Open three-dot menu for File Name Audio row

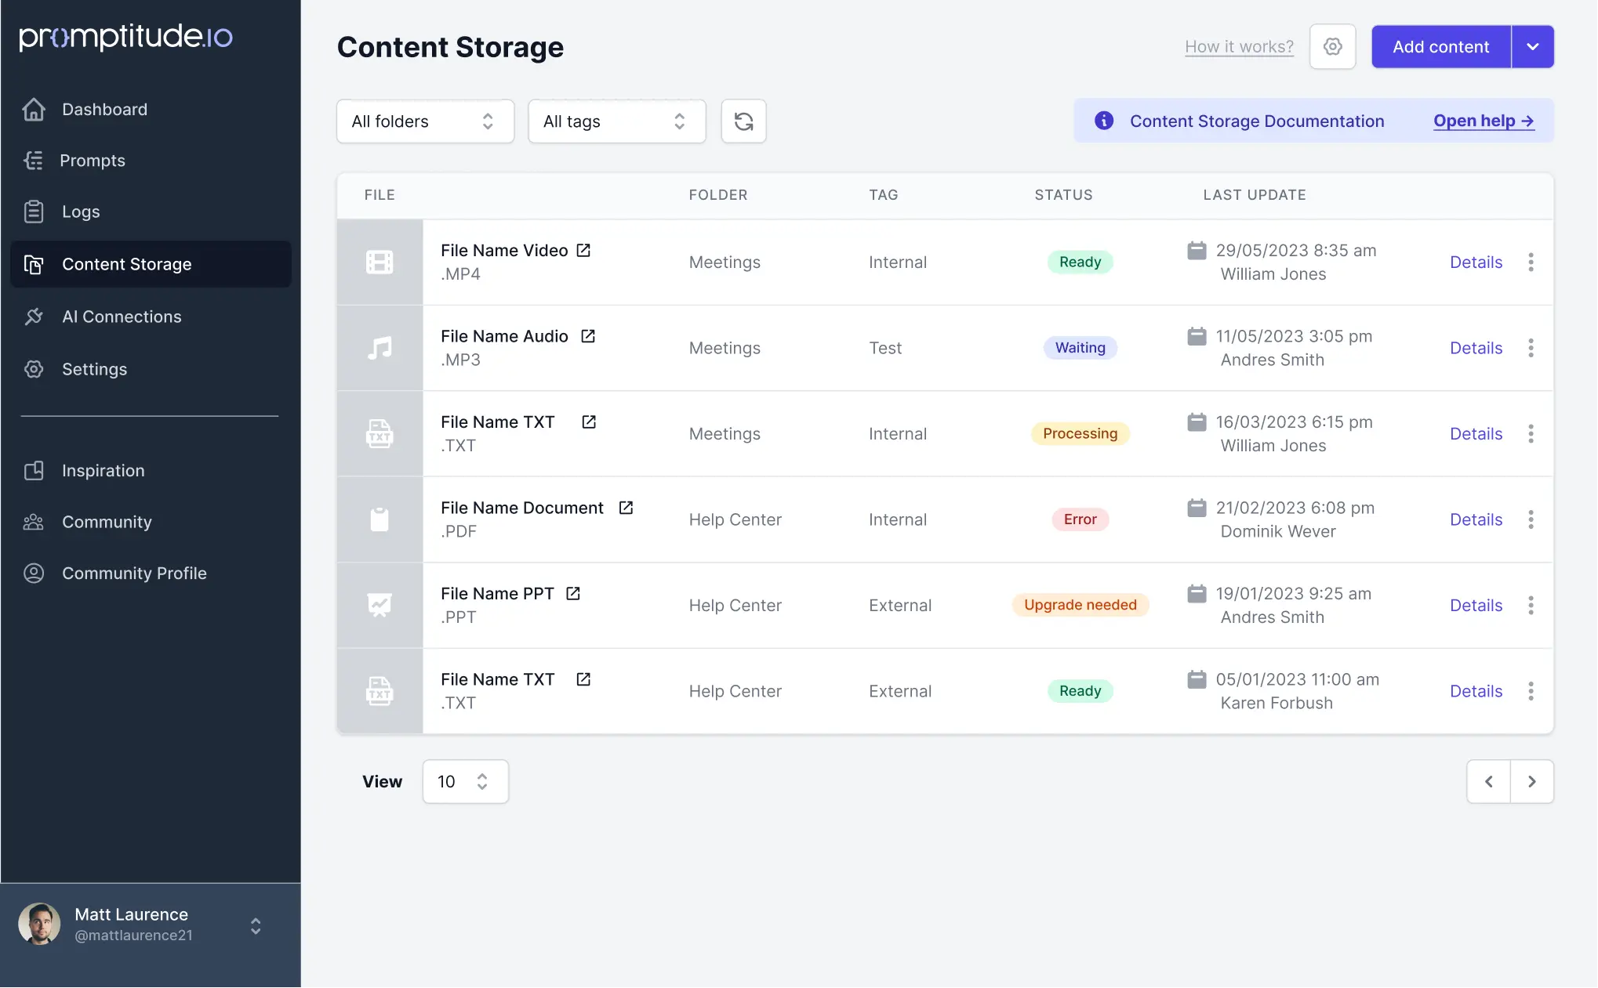pyautogui.click(x=1531, y=348)
